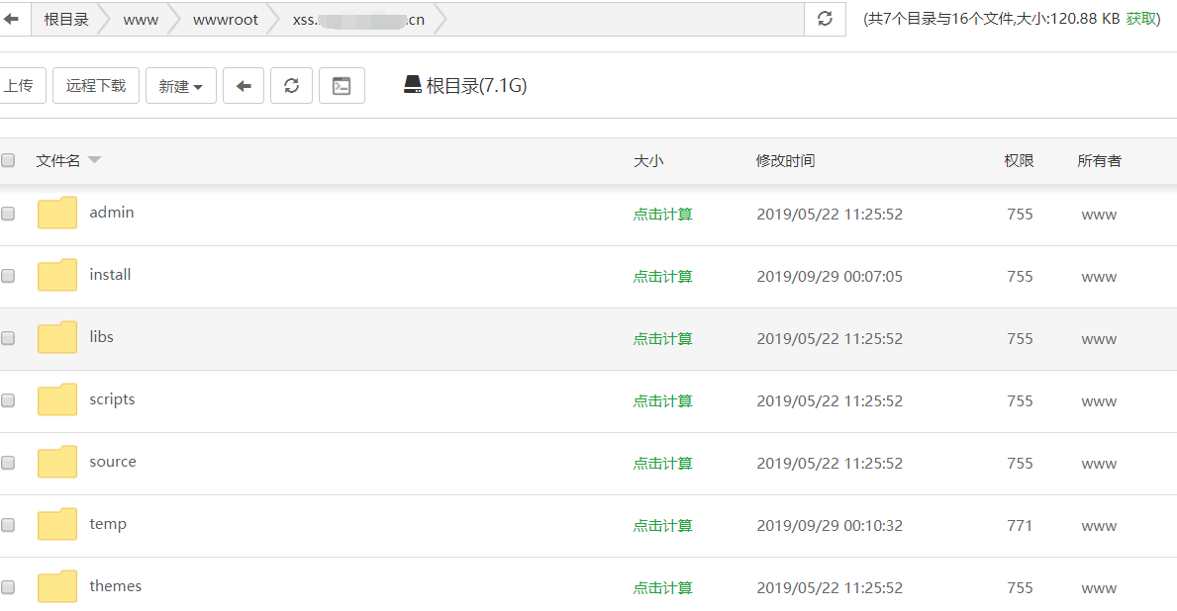This screenshot has width=1177, height=611.
Task: Click the 远程下载 button
Action: [96, 86]
